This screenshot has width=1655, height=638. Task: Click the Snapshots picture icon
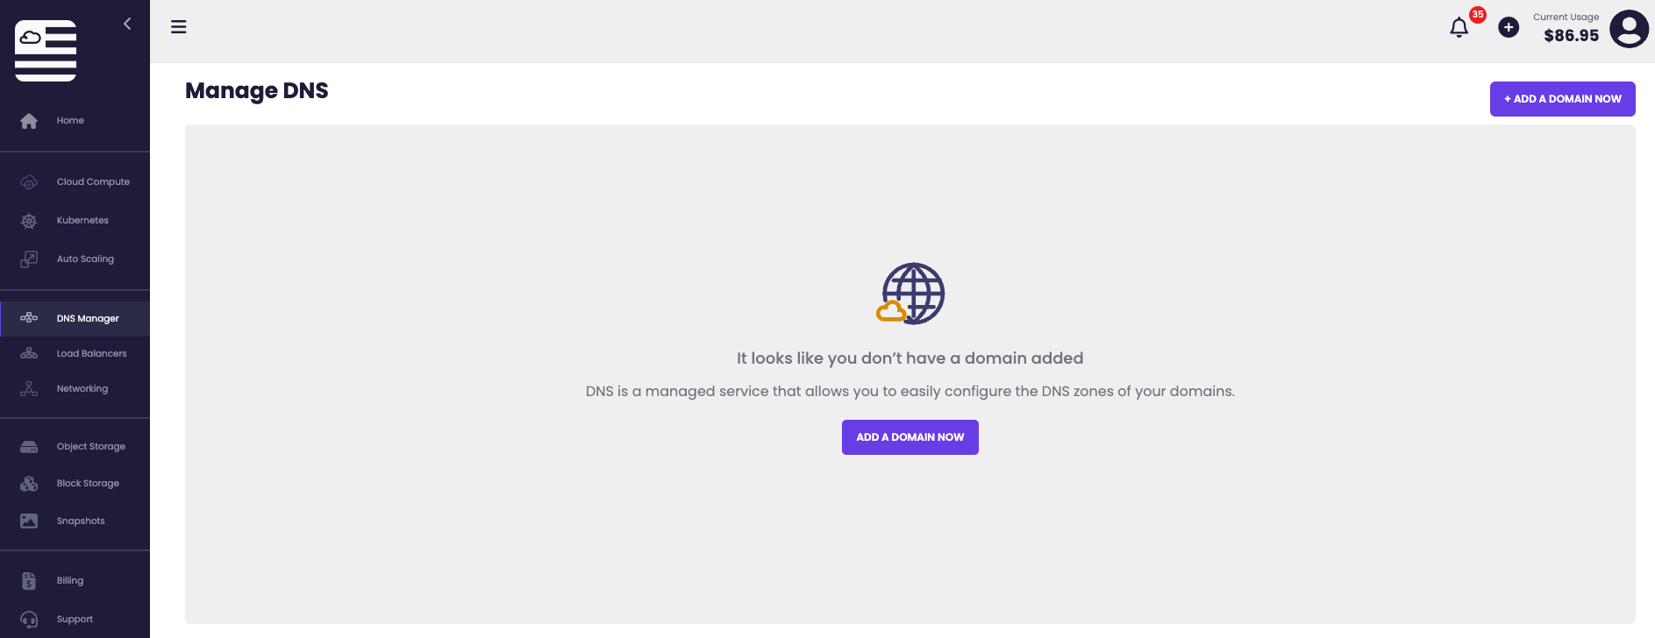(x=29, y=521)
